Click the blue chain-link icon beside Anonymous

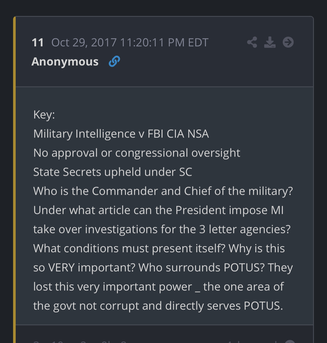[114, 61]
